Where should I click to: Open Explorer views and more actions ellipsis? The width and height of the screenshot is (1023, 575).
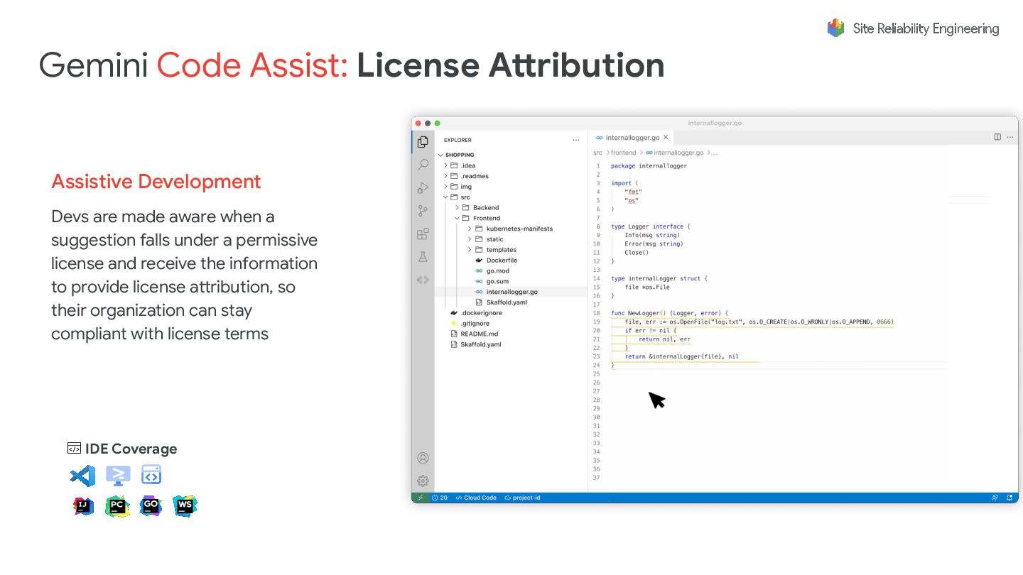pyautogui.click(x=575, y=140)
